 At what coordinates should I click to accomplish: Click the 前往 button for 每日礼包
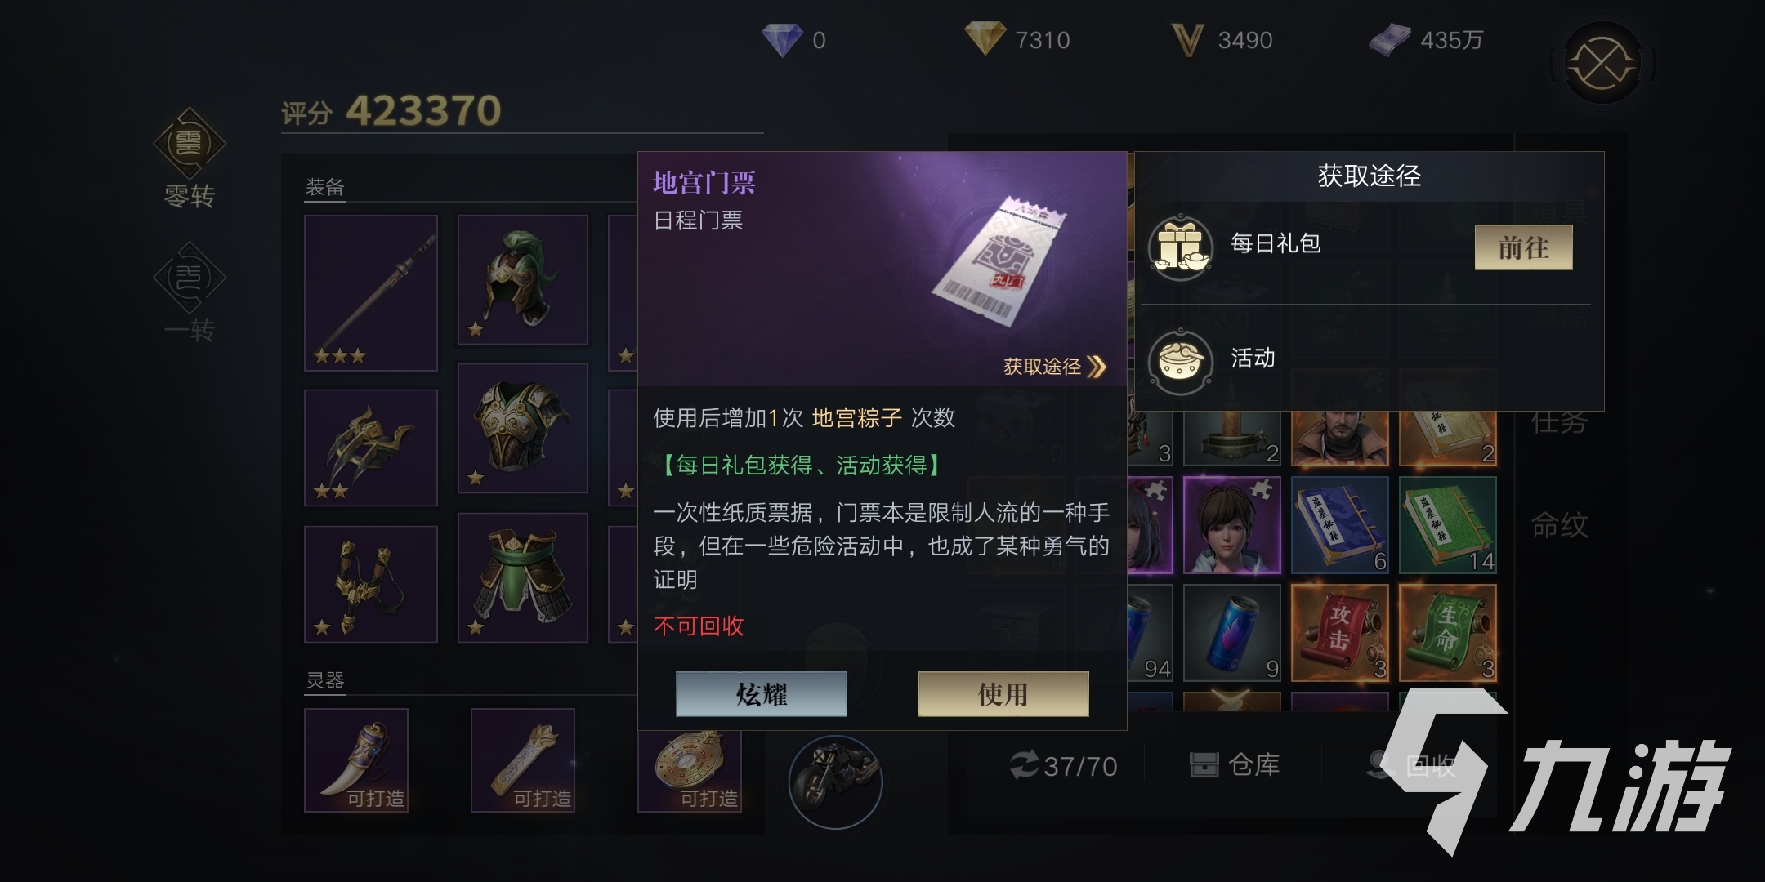click(1523, 247)
